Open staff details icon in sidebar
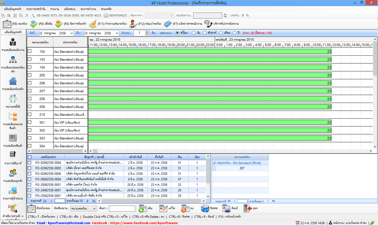 coord(13,42)
